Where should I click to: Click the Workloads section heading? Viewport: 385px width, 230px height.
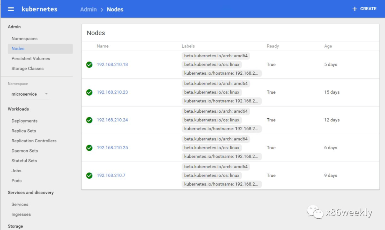18,109
